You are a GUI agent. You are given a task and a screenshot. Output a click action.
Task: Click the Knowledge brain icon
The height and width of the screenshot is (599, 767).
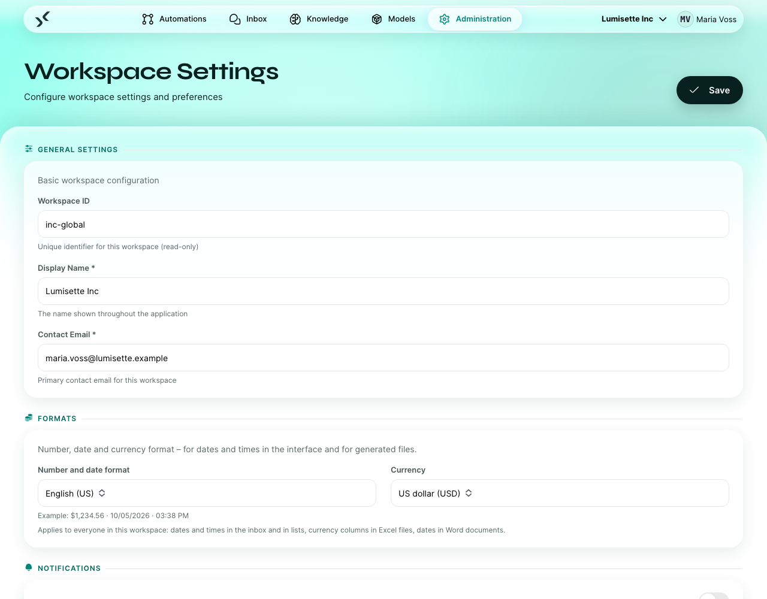tap(295, 19)
